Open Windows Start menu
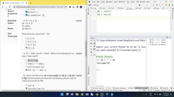174x97 pixels. coord(62,94)
